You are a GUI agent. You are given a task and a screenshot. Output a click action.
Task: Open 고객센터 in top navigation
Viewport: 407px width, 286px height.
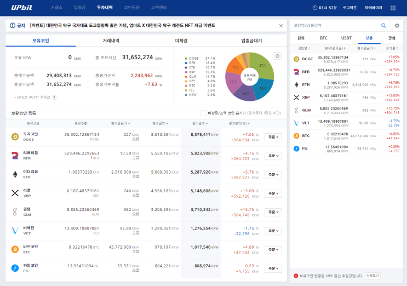coord(159,8)
